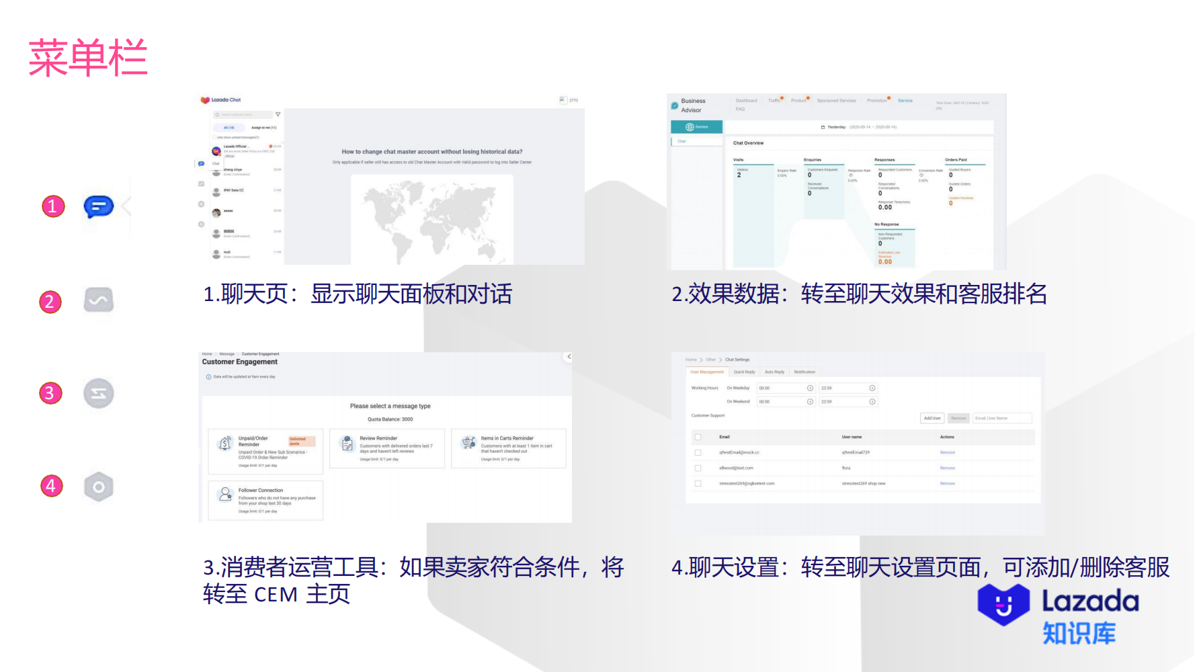Open the chat settings hexagon menu icon
This screenshot has height=672, width=1195.
[99, 487]
